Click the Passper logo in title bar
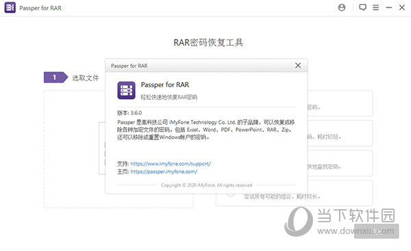411x251 pixels. pos(10,8)
